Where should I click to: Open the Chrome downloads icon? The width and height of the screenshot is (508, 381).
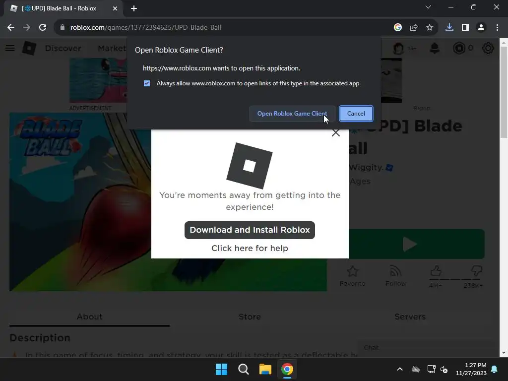click(x=449, y=28)
